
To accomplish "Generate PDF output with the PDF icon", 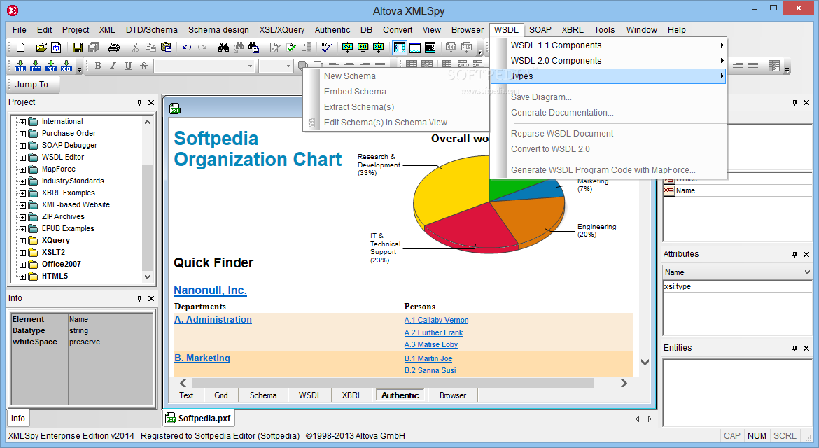I will click(x=51, y=65).
